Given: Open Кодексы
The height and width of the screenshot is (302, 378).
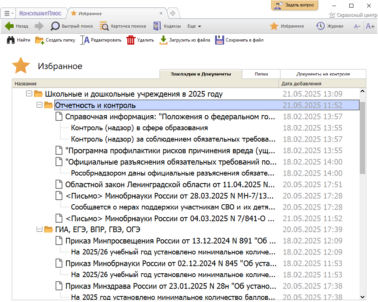Looking at the screenshot, I should tap(167, 26).
